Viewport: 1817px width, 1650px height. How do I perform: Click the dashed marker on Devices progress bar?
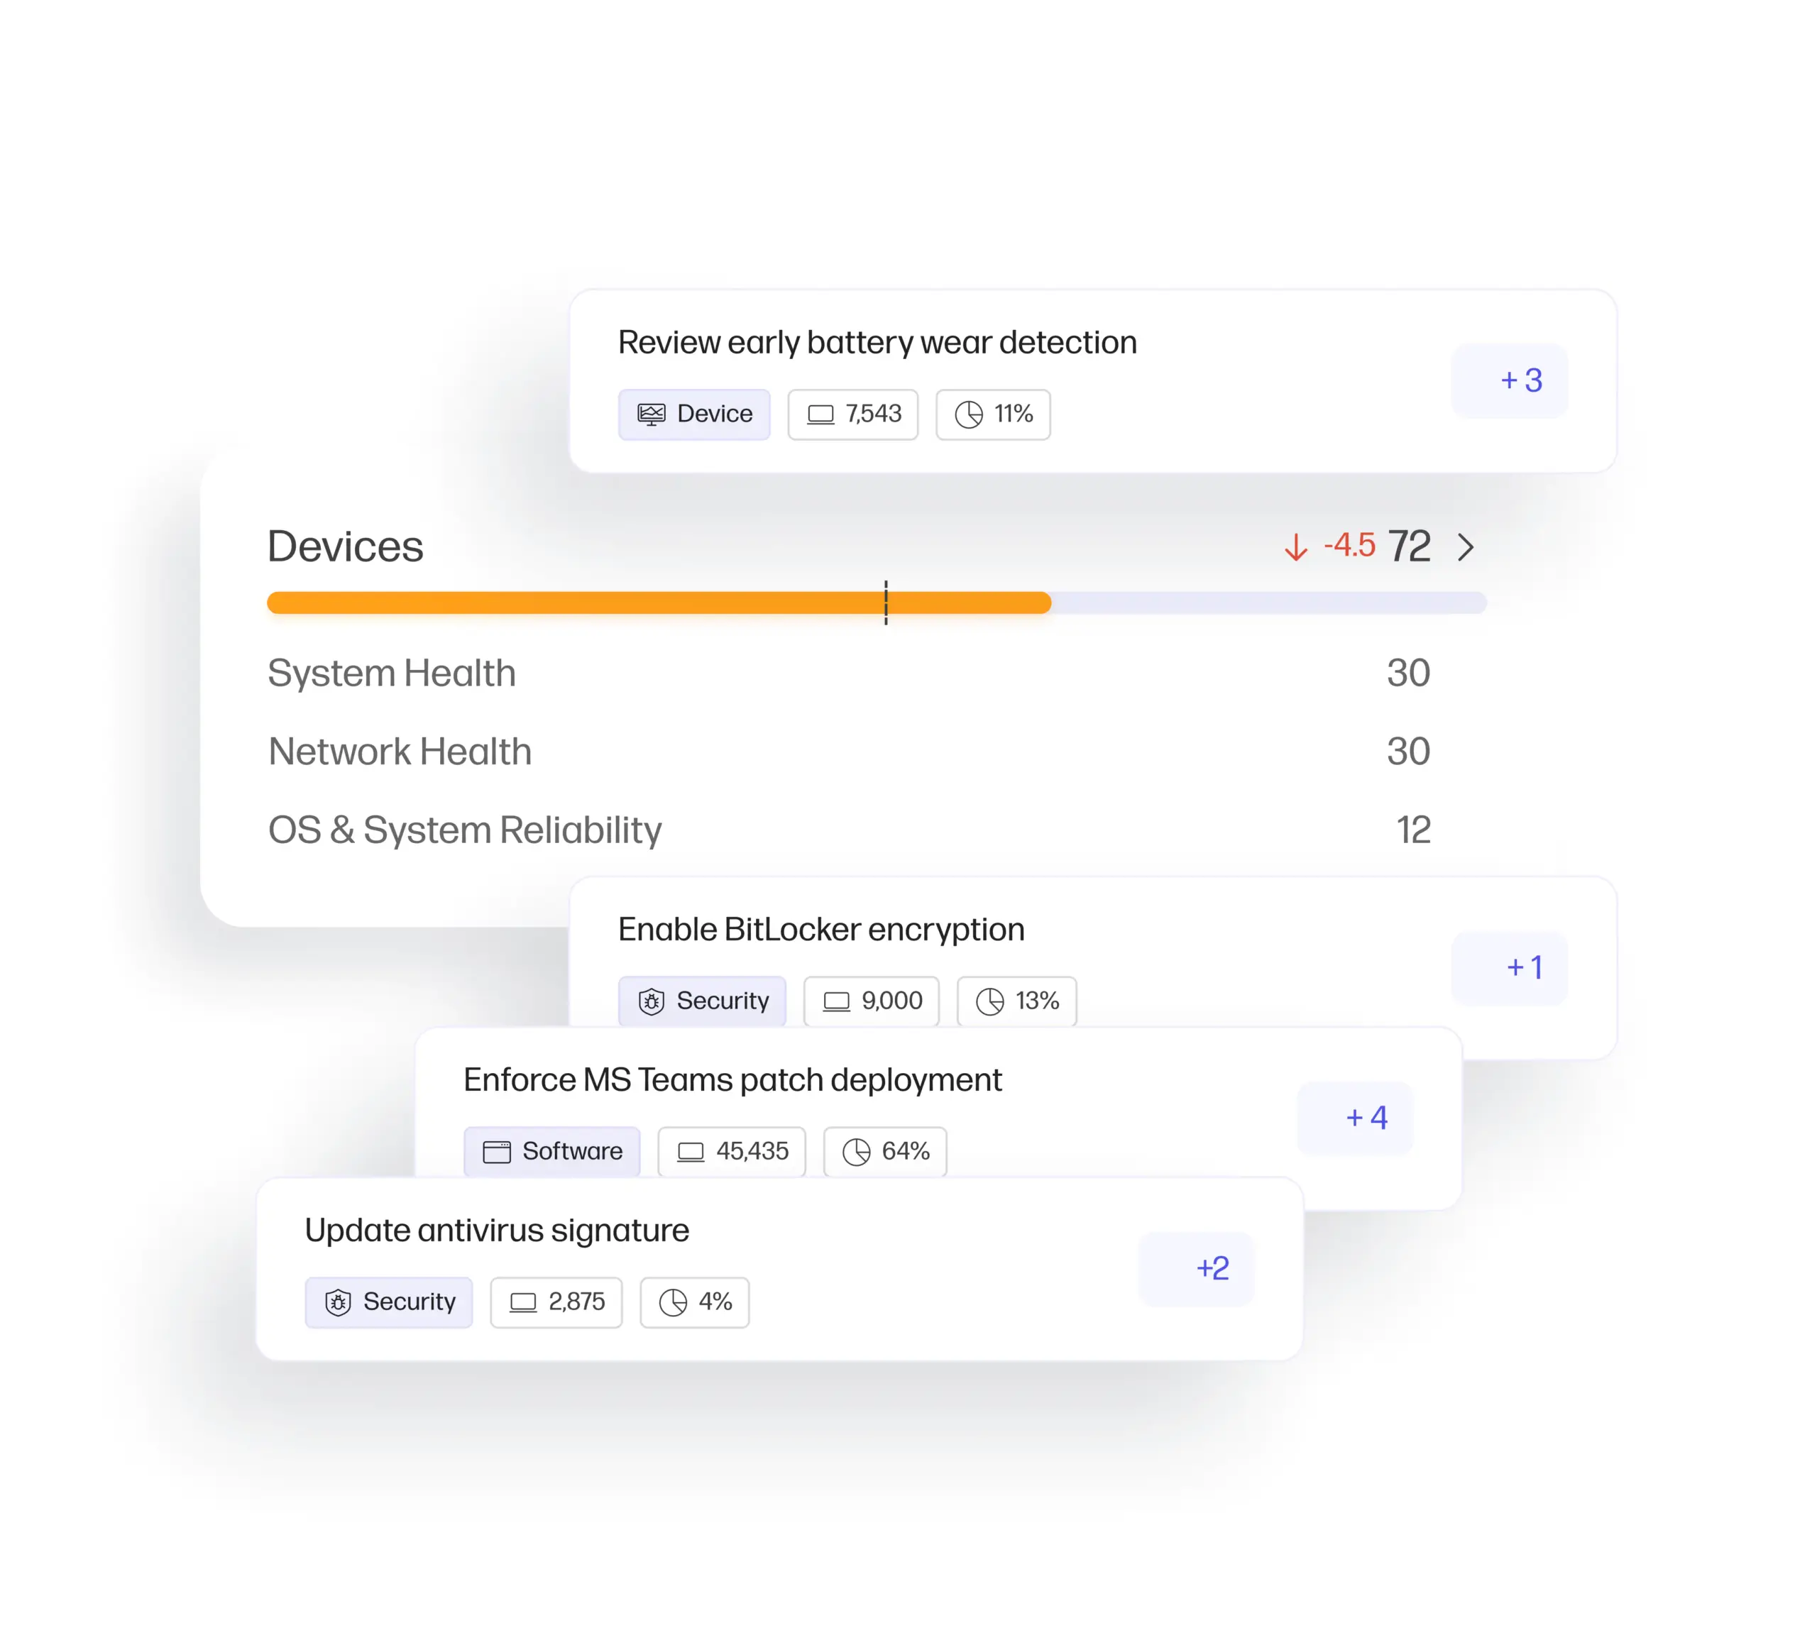tap(886, 602)
